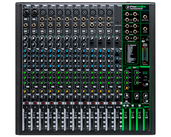Mute channel 1

[x=27, y=103]
